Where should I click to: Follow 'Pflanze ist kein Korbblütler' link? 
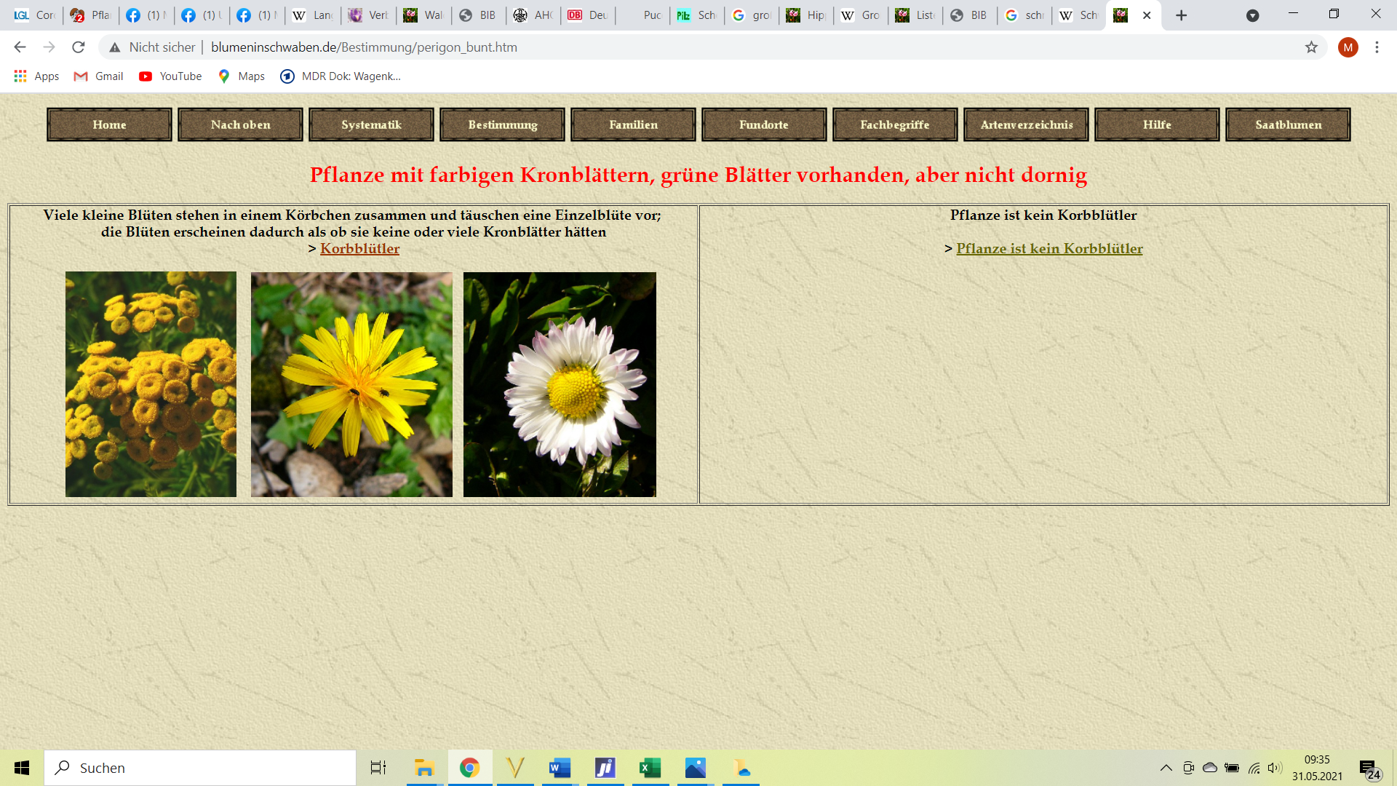coord(1049,249)
